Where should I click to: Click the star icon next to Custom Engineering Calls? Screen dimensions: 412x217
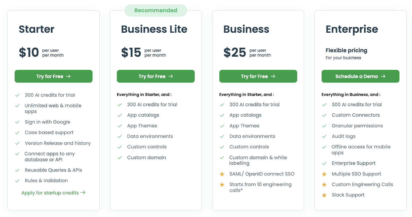click(x=324, y=185)
